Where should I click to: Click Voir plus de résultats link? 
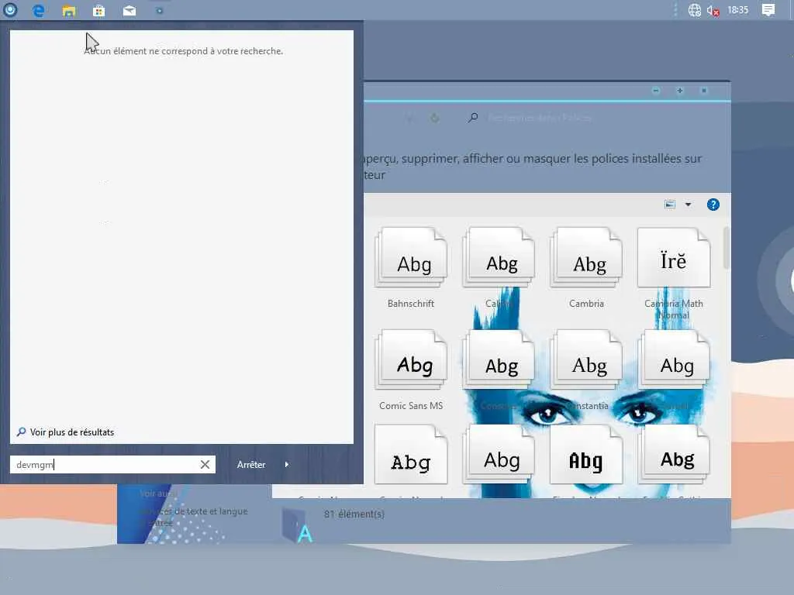(72, 432)
